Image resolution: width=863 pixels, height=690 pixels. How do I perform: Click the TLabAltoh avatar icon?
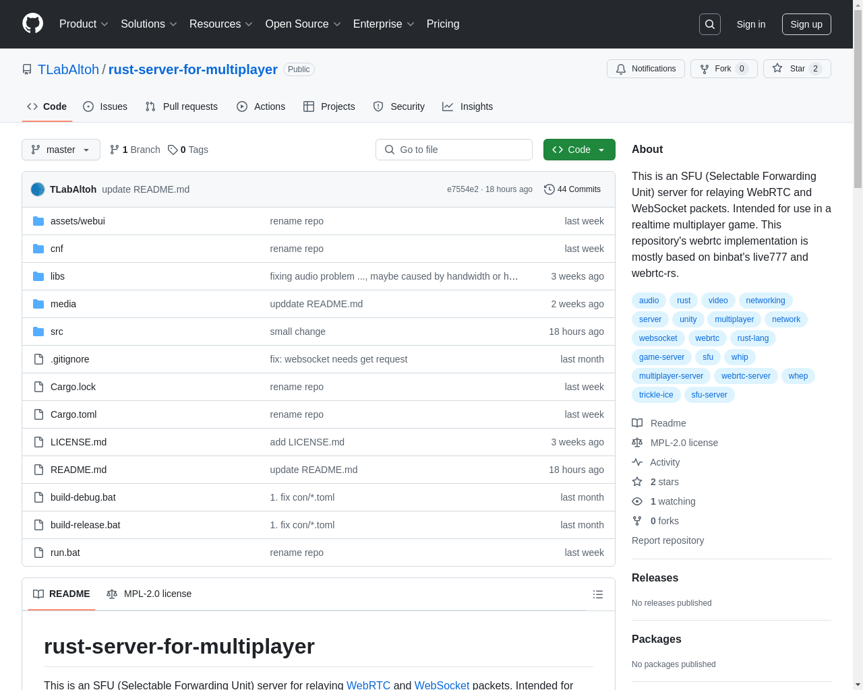[x=38, y=189]
